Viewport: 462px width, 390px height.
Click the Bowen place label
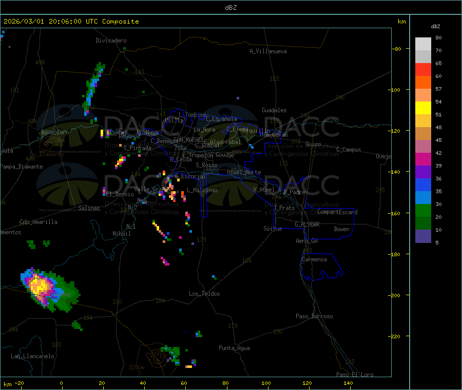342,229
